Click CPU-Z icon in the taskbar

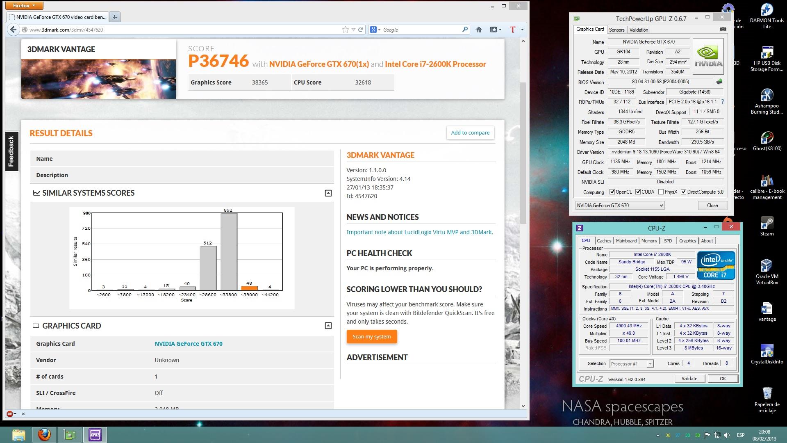(x=95, y=435)
